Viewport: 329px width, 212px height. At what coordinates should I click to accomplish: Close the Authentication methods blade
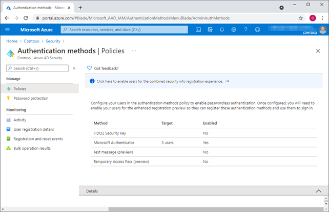pos(317,51)
